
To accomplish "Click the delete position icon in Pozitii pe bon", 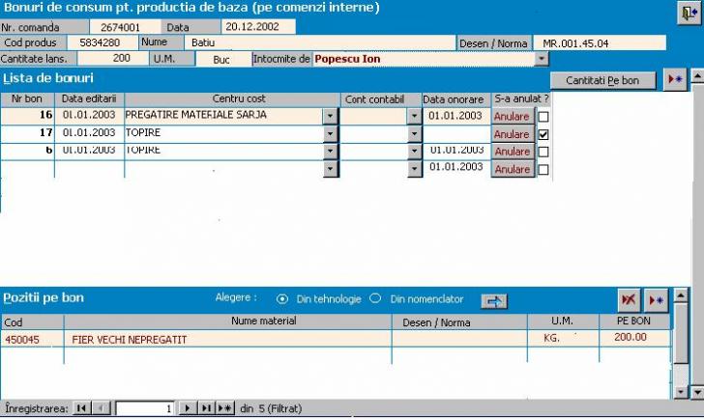I will (629, 299).
